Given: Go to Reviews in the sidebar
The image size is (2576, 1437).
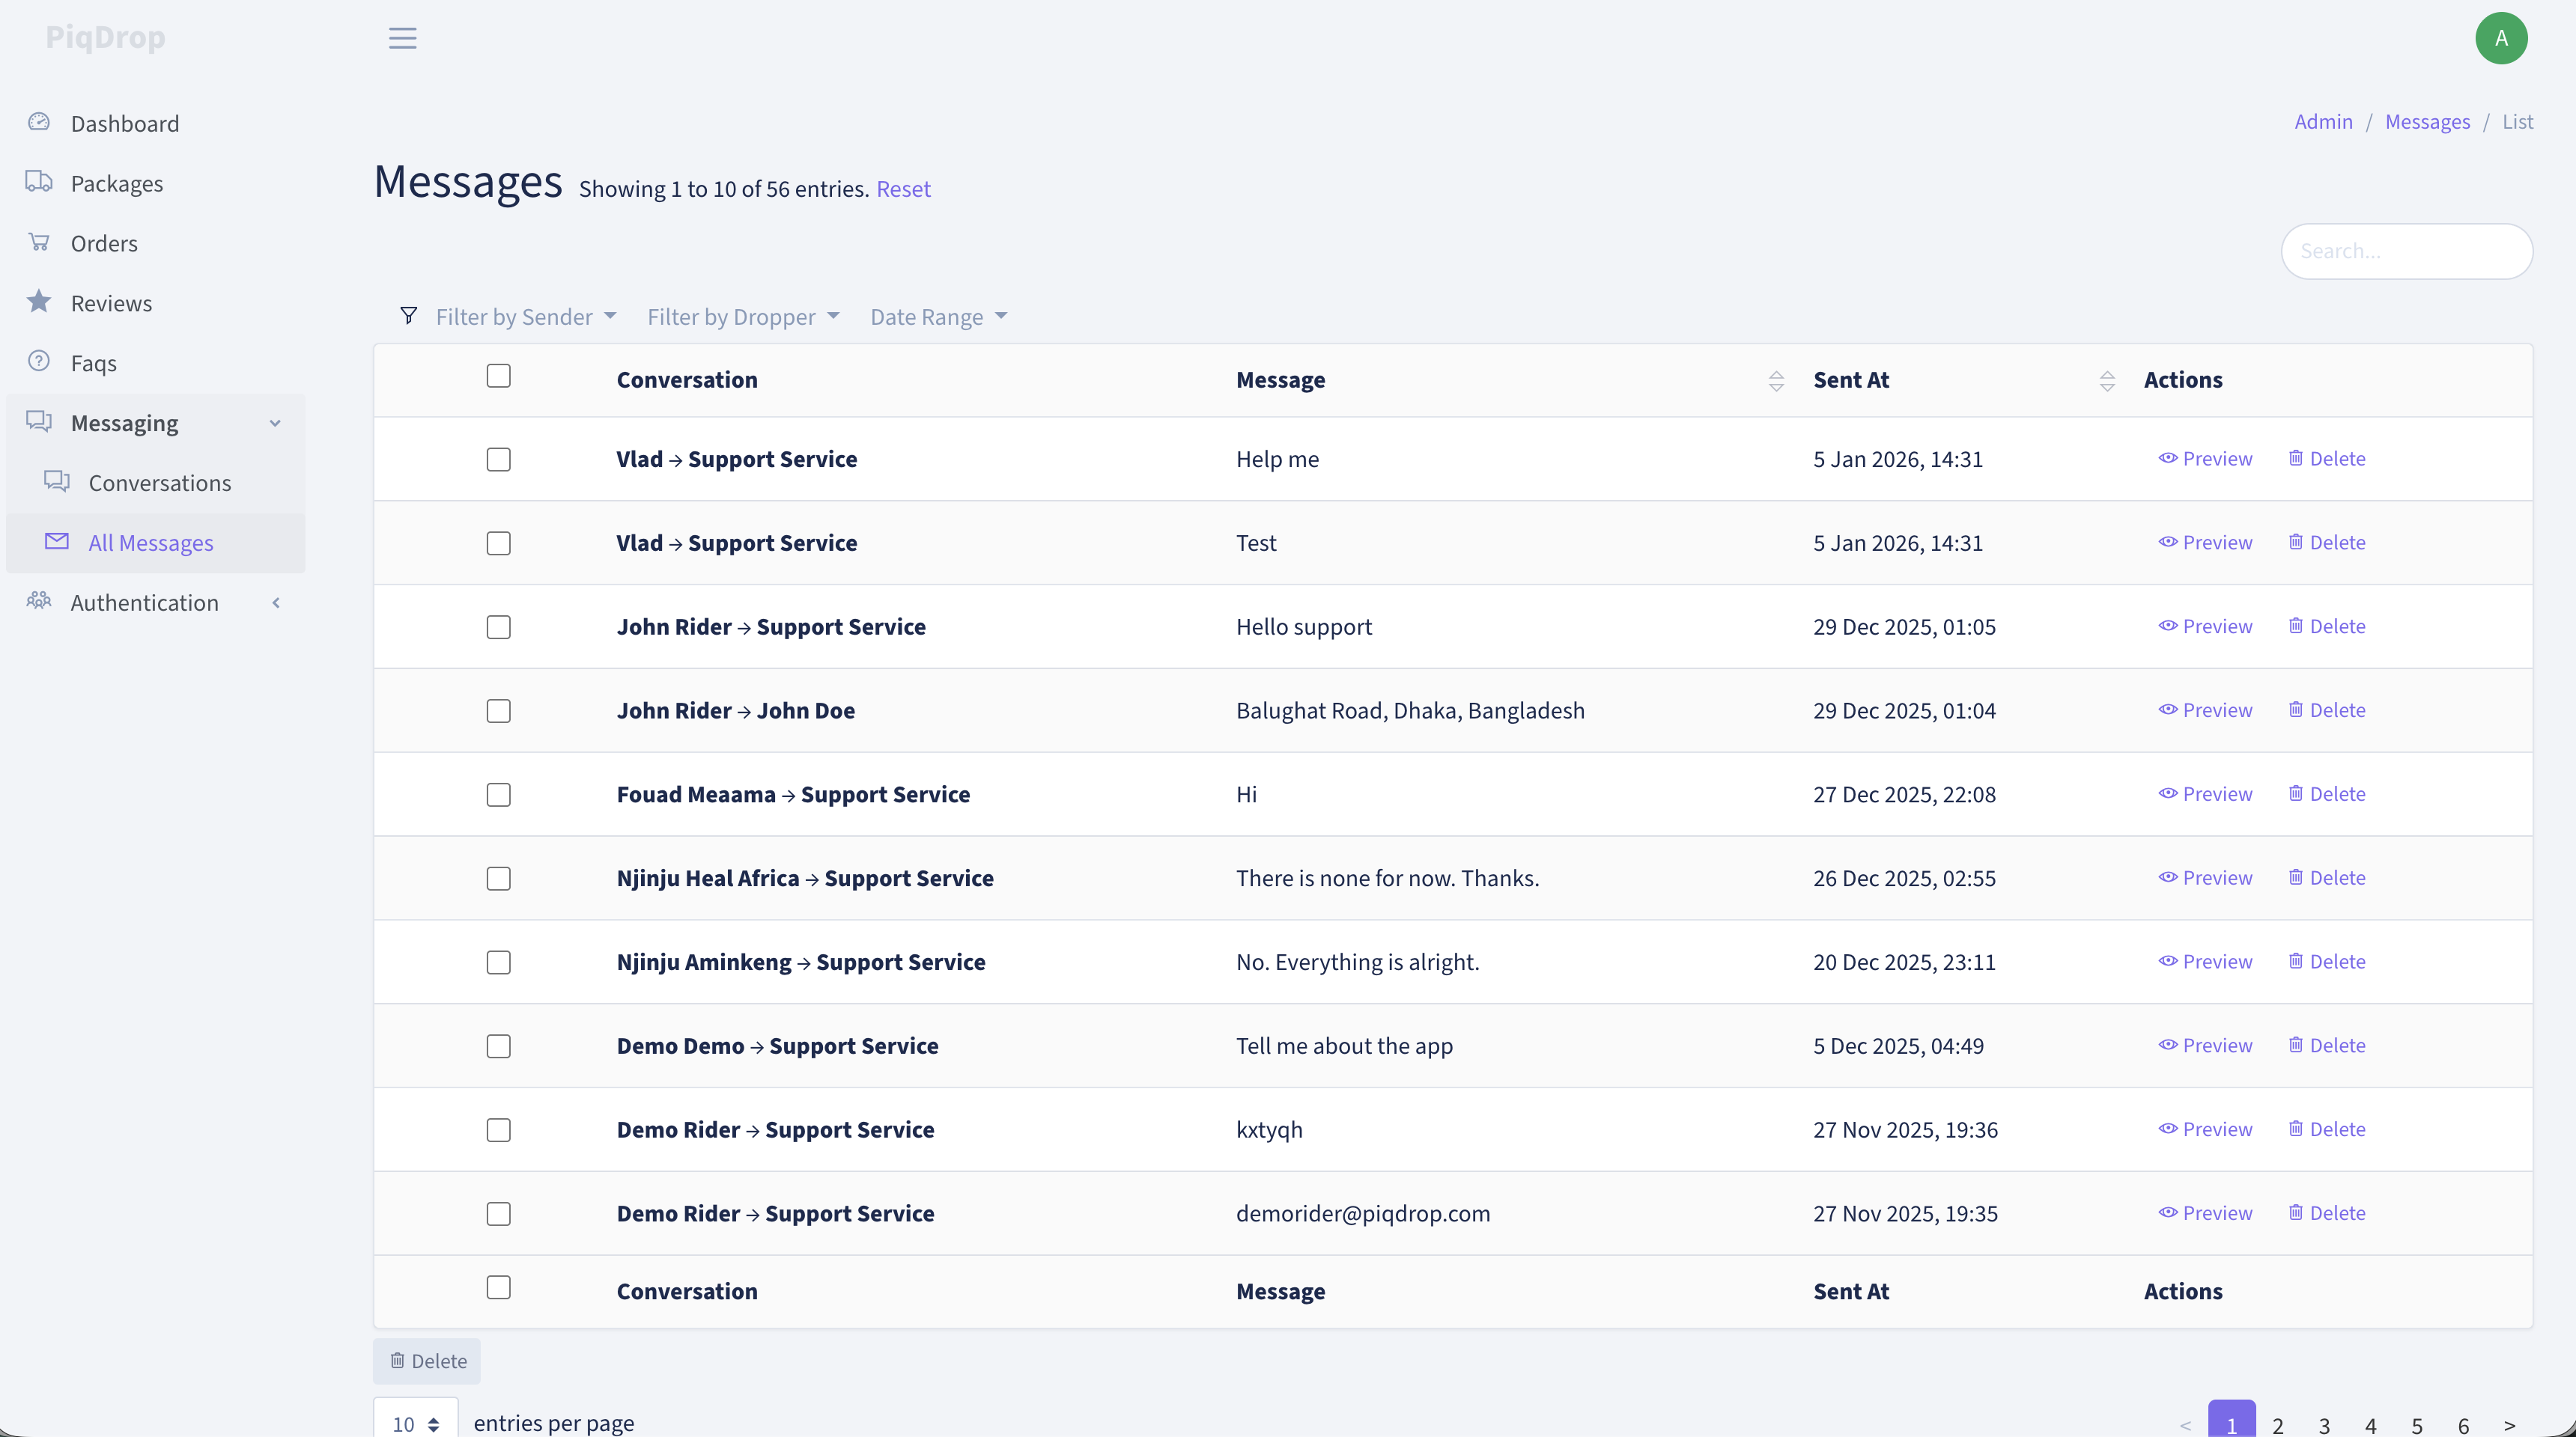Looking at the screenshot, I should click(111, 304).
